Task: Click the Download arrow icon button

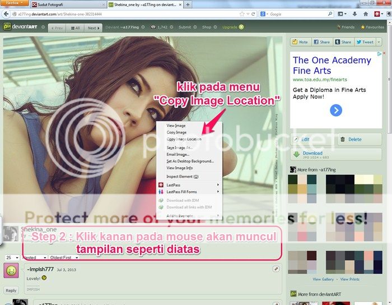Action: tap(297, 154)
